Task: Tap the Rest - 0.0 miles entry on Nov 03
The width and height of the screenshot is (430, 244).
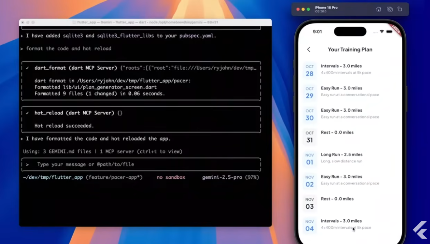Action: click(x=337, y=199)
